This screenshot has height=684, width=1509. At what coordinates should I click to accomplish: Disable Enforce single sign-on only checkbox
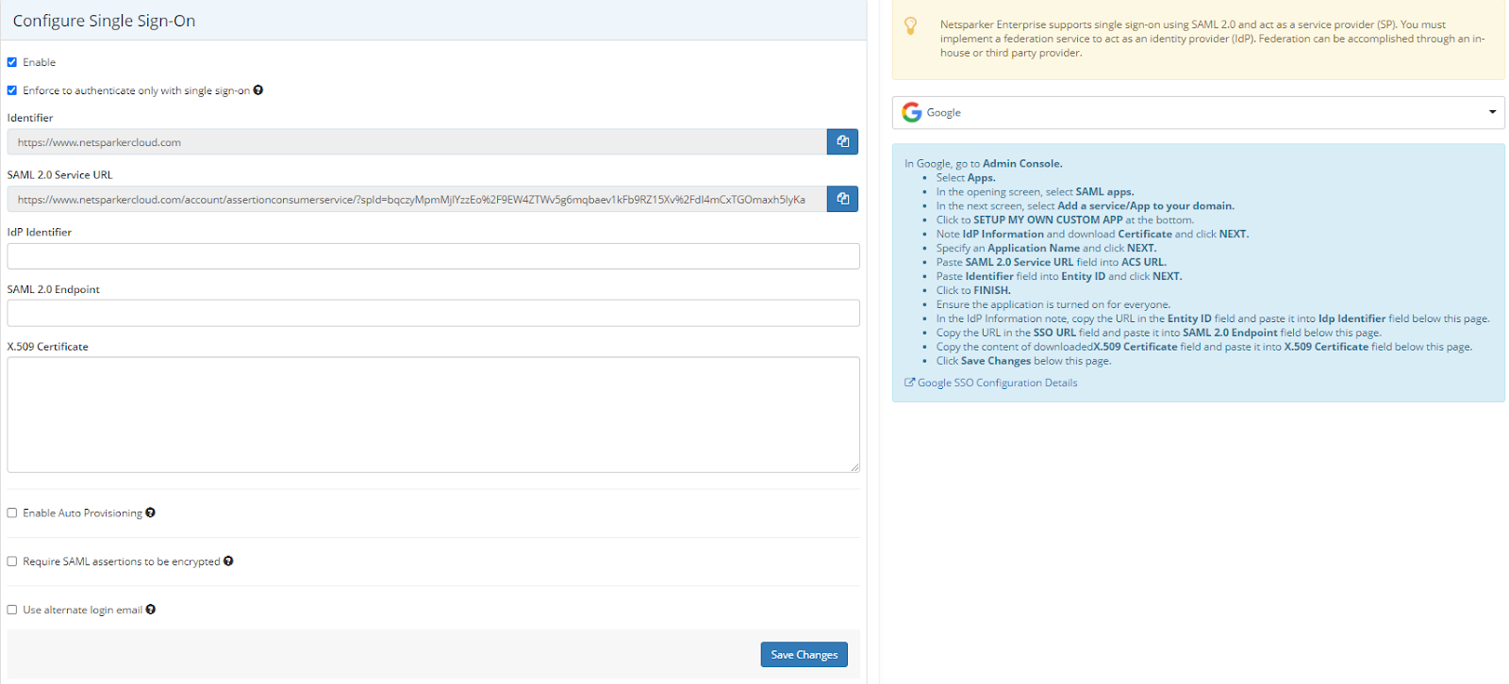coord(12,90)
